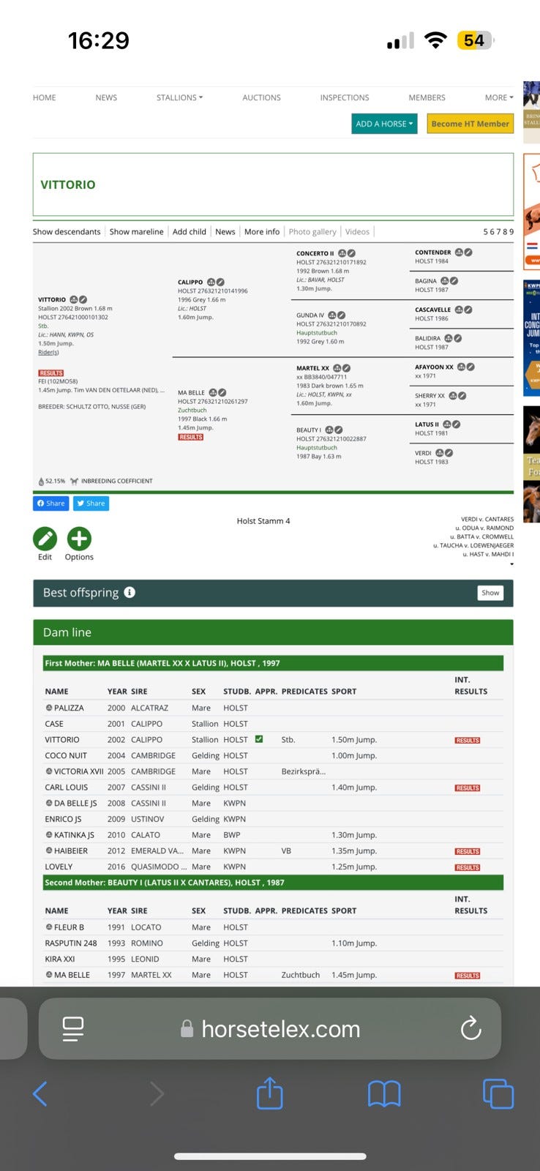The width and height of the screenshot is (540, 1171).
Task: Open the NEWS navigation item
Action: point(106,97)
